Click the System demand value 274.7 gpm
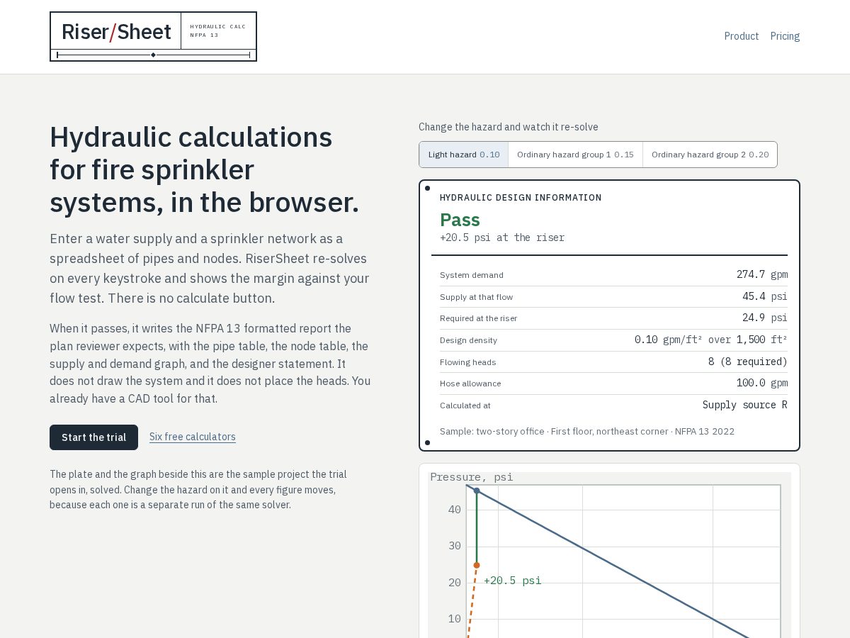850x638 pixels. 761,274
